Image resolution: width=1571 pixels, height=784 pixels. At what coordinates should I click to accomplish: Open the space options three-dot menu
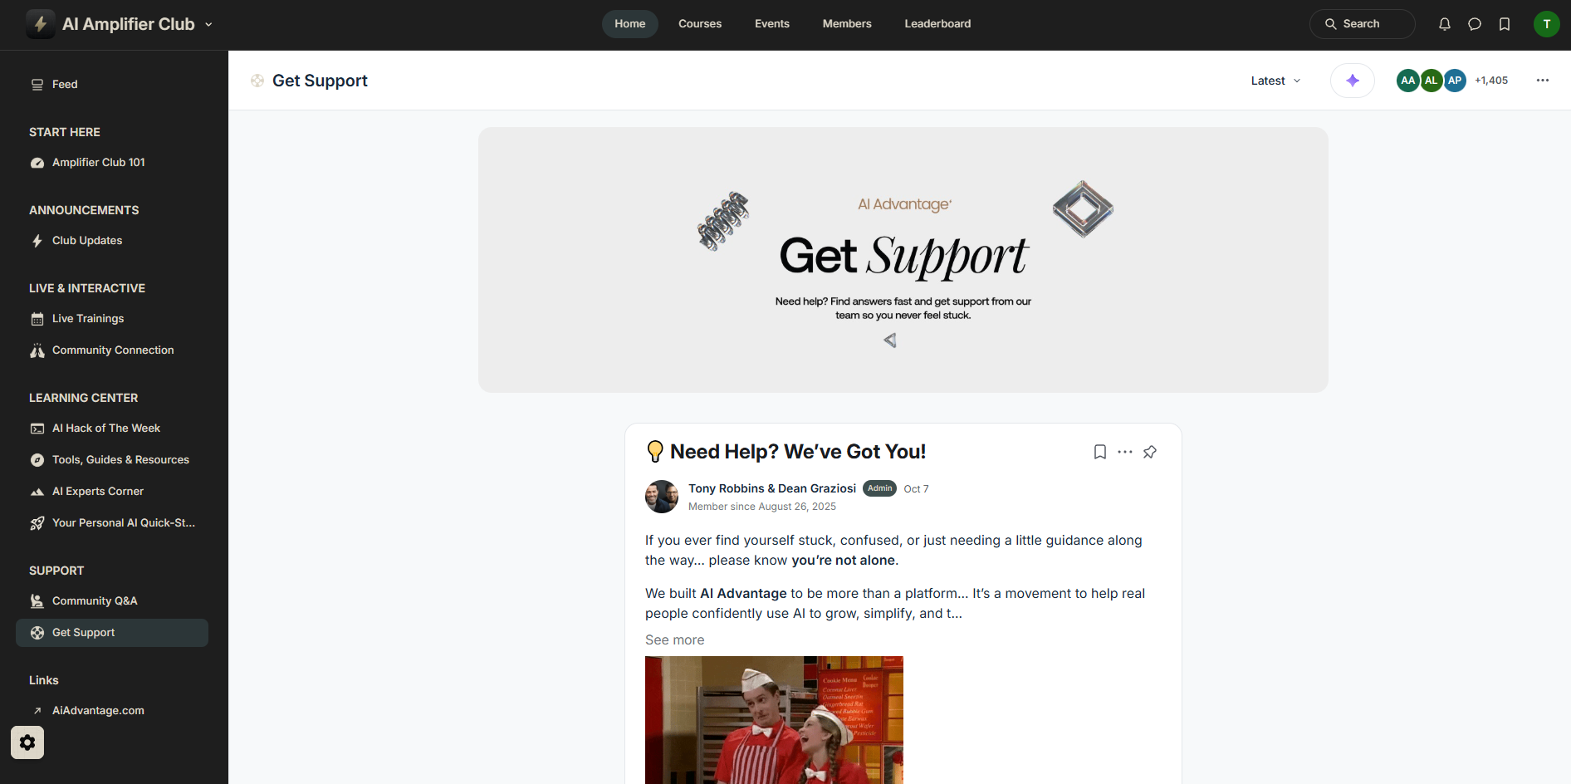1543,81
